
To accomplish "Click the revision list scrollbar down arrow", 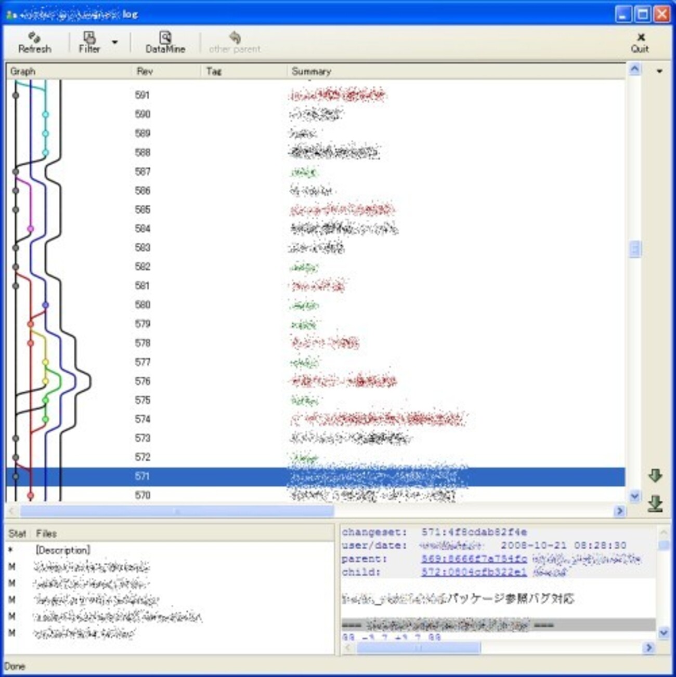I will point(634,496).
